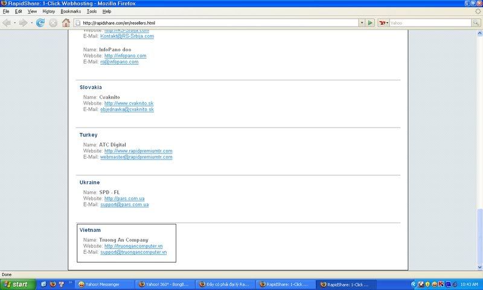This screenshot has width=483, height=290.
Task: Click the yellow shield tray icon
Action: point(427,285)
